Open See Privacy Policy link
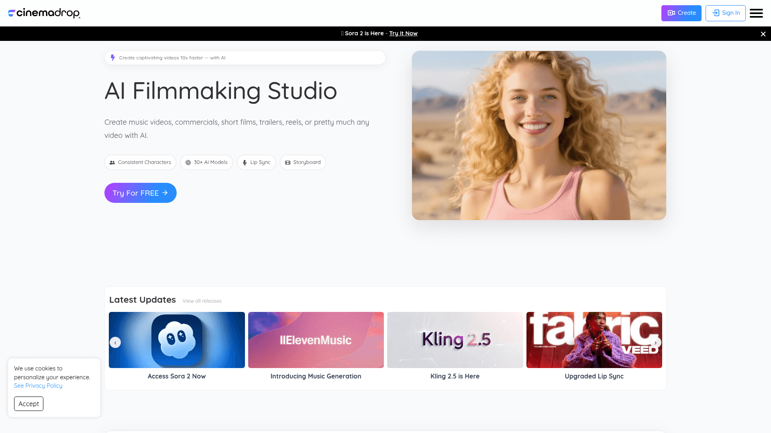 click(38, 386)
